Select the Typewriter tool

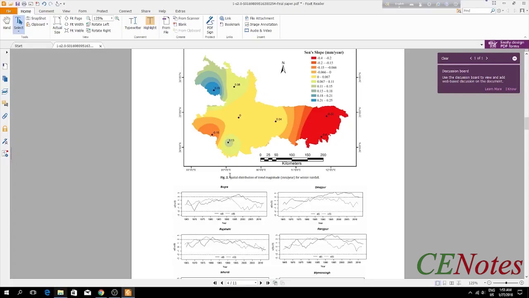pos(133,24)
